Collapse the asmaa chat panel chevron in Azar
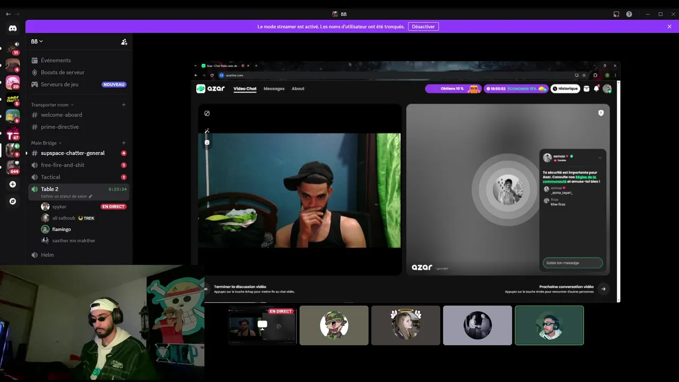The image size is (679, 382). [x=600, y=158]
